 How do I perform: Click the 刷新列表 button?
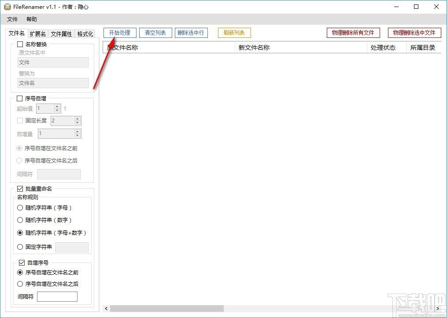point(234,33)
